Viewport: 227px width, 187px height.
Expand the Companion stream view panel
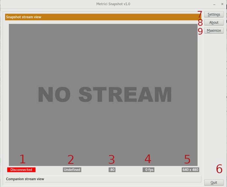coord(103,179)
